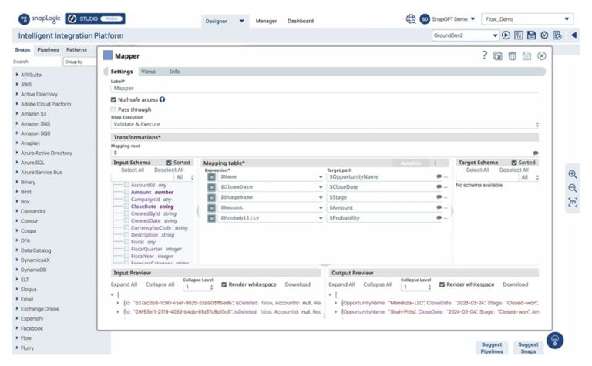Screen dimensions: 592x366
Task: Click the save pipeline disk icon in toolbar
Action: 531,35
